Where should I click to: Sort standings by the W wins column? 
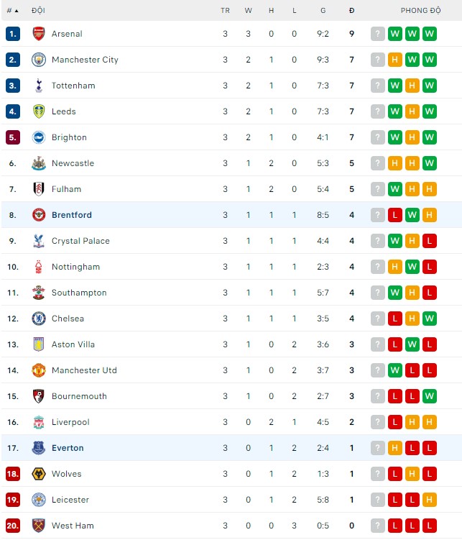pyautogui.click(x=248, y=11)
